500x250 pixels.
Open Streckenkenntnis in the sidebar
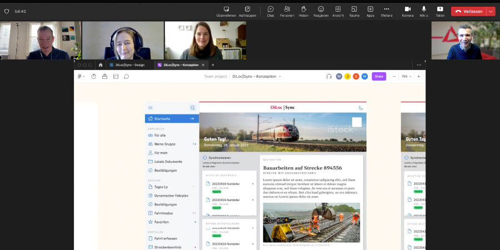click(x=172, y=247)
